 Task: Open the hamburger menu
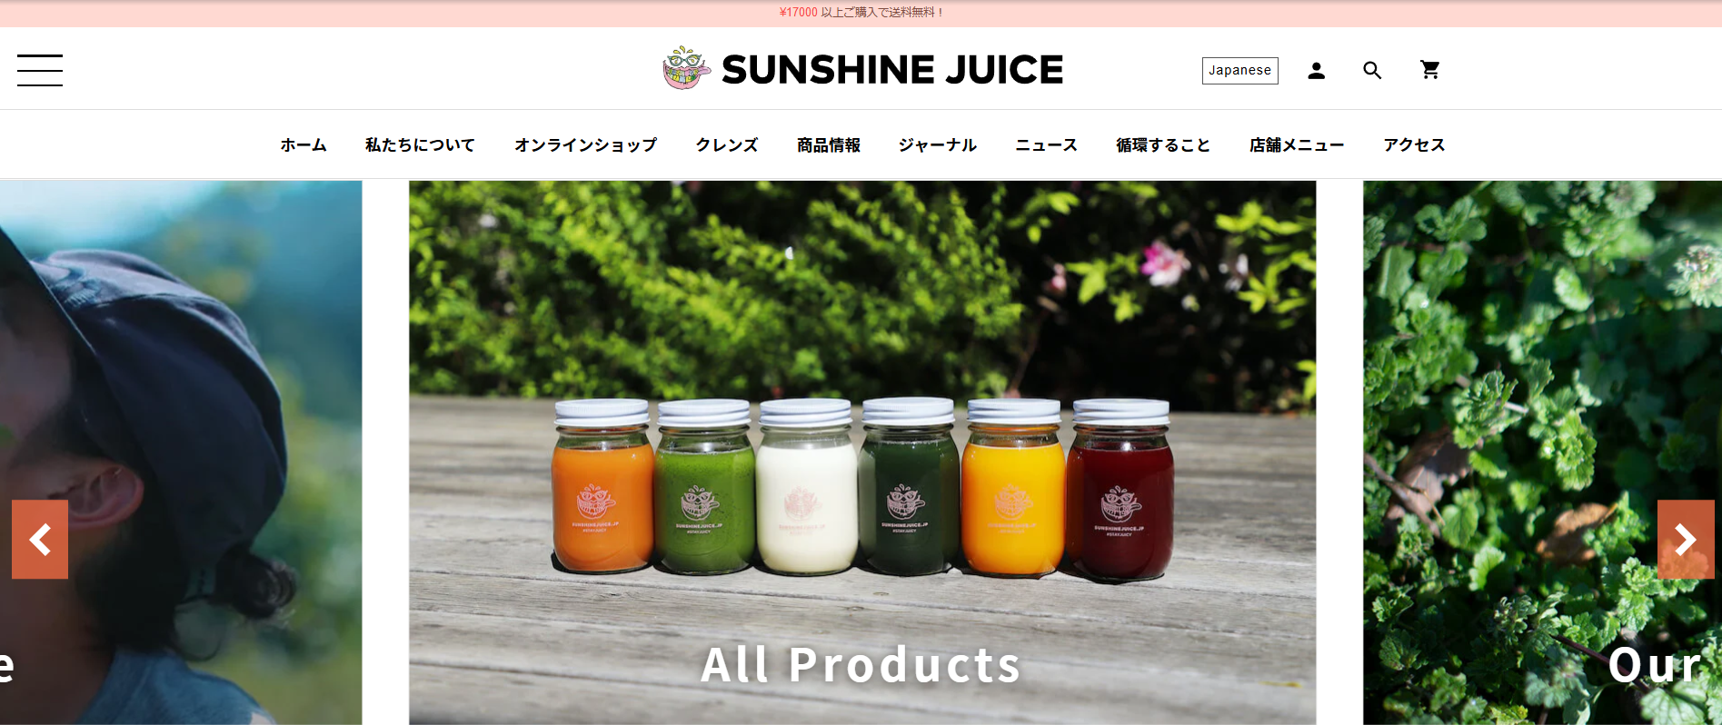click(x=40, y=70)
